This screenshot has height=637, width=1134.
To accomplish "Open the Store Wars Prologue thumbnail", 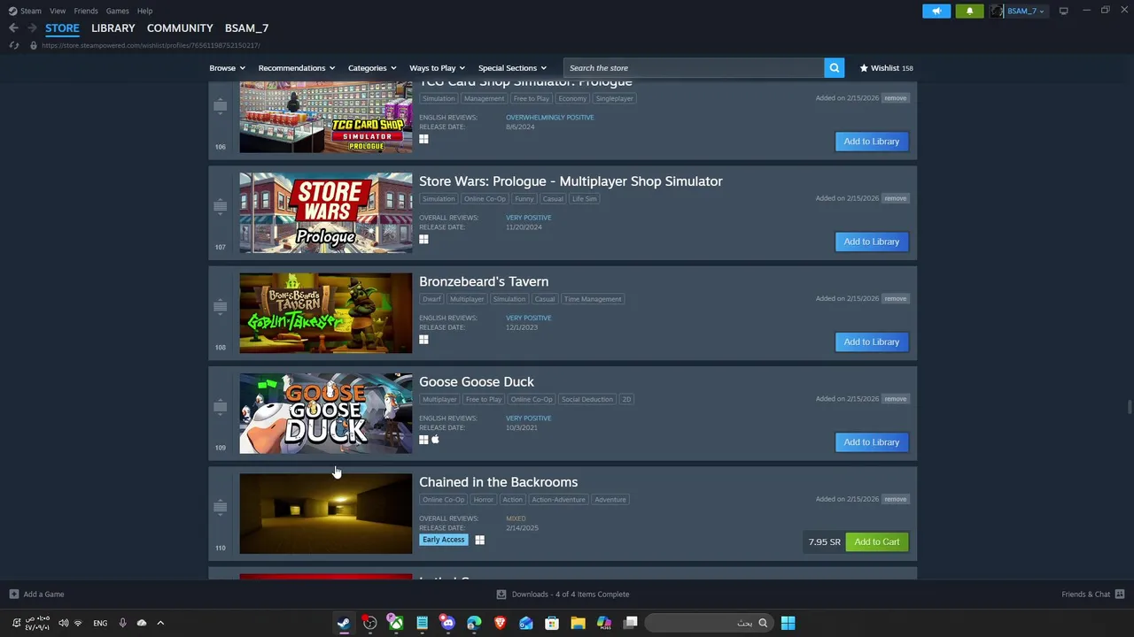I will [x=325, y=213].
